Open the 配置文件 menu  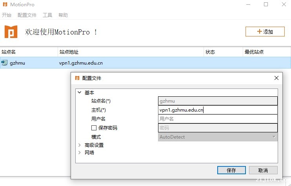(27, 15)
